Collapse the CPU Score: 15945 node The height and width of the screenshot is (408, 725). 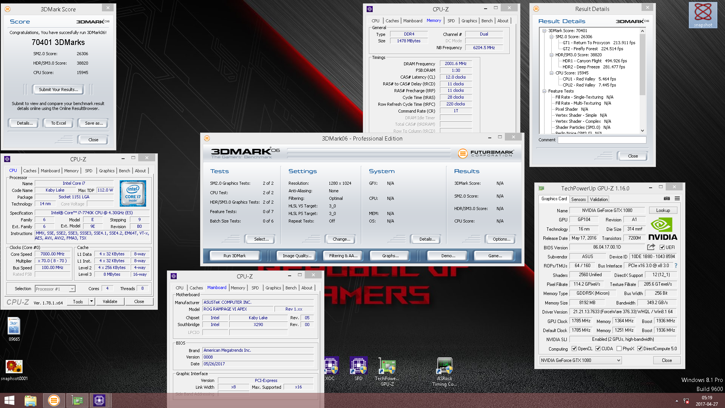[551, 73]
